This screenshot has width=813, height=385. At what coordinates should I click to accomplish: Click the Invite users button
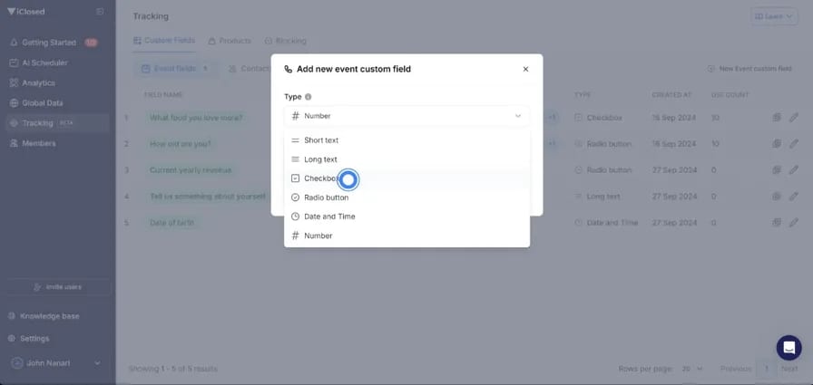[58, 286]
